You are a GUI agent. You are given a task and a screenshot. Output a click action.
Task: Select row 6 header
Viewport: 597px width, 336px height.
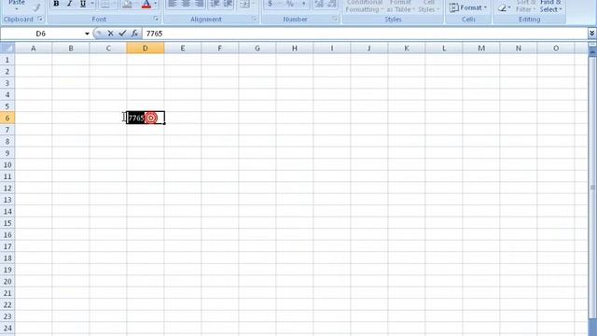(7, 119)
